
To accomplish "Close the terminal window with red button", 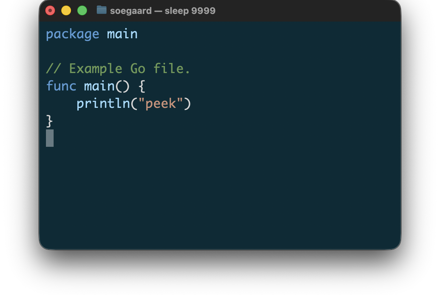I will (50, 10).
